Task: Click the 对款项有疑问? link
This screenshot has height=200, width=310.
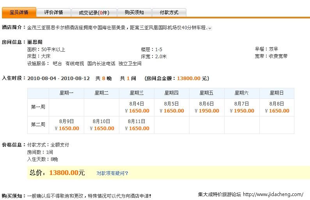Action: click(x=112, y=173)
